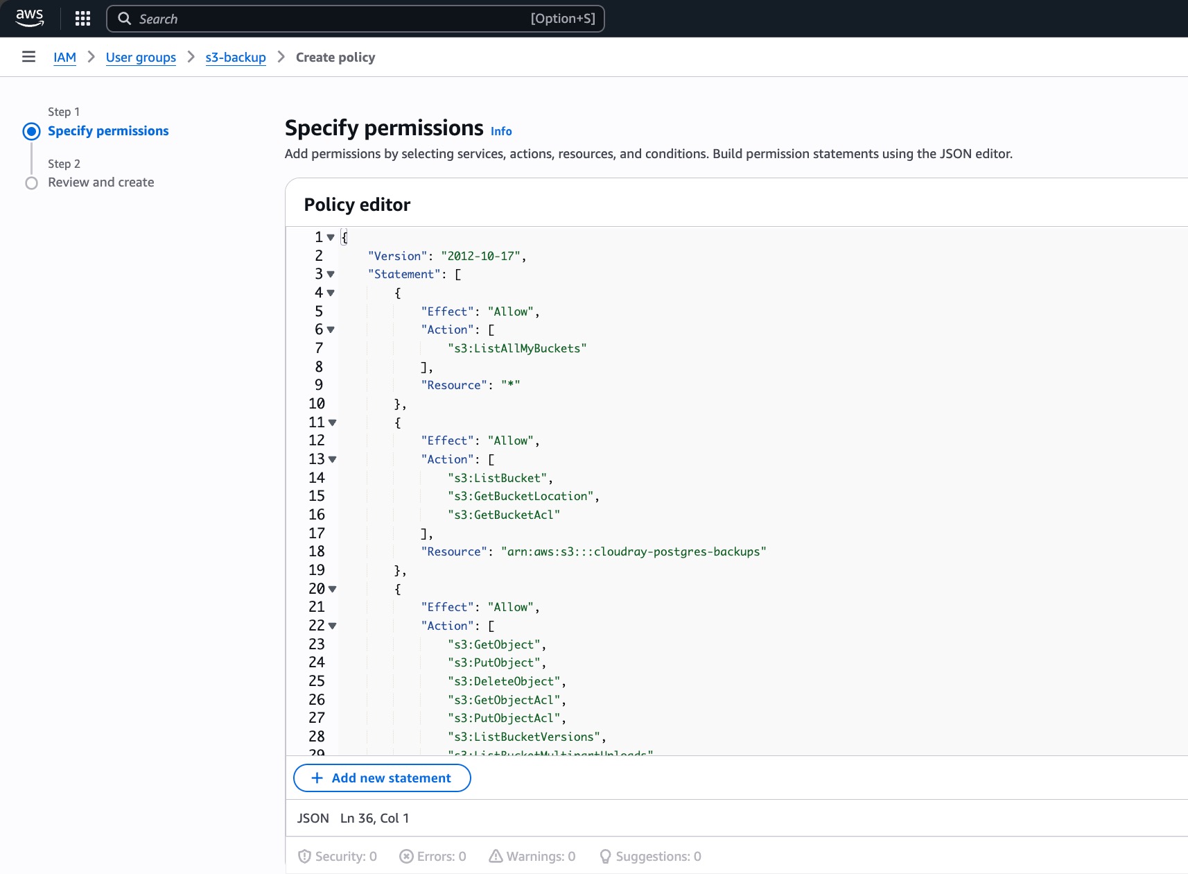Click the Add new statement button
The image size is (1188, 874).
[382, 778]
